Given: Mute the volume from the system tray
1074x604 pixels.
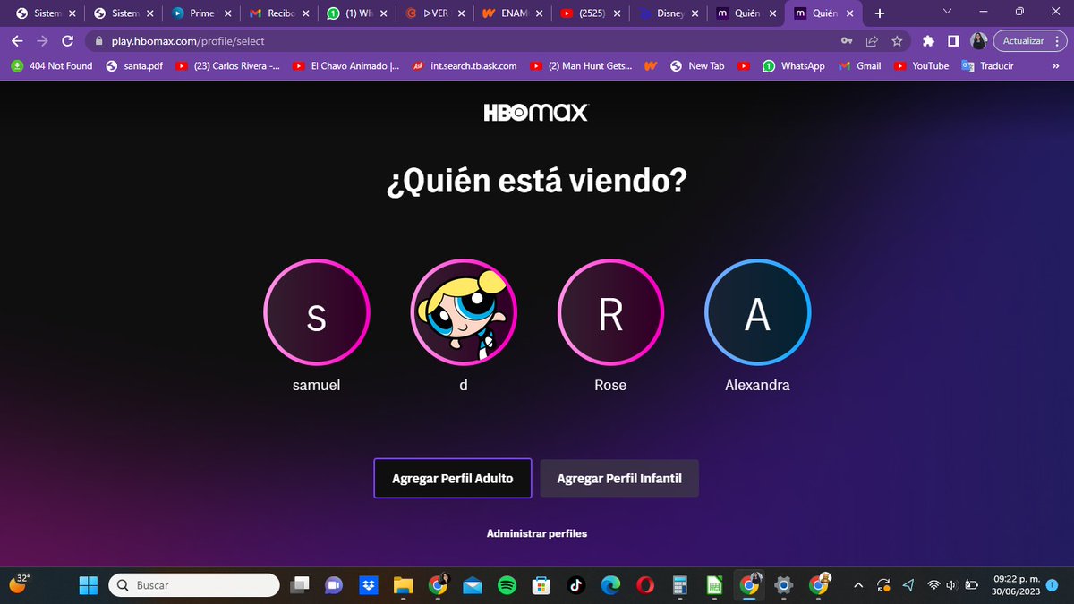Looking at the screenshot, I should pyautogui.click(x=950, y=584).
